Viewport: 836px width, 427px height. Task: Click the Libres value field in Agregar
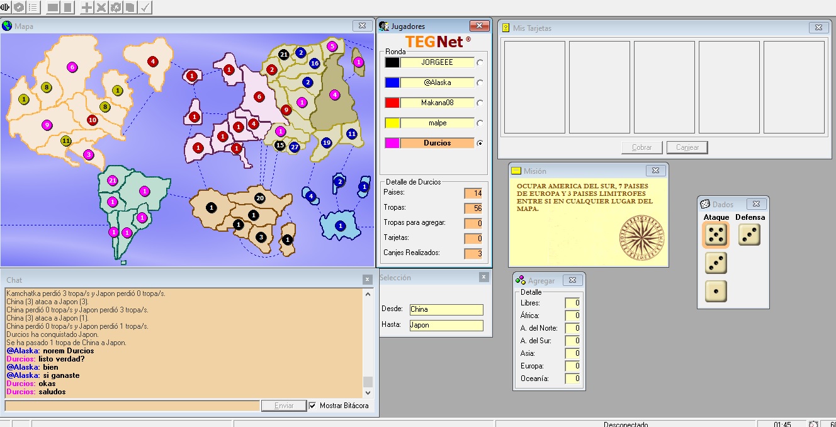[573, 303]
